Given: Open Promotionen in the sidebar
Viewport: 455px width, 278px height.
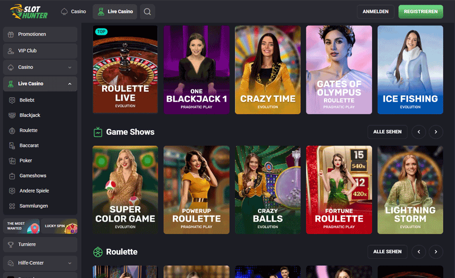Looking at the screenshot, I should (x=40, y=34).
